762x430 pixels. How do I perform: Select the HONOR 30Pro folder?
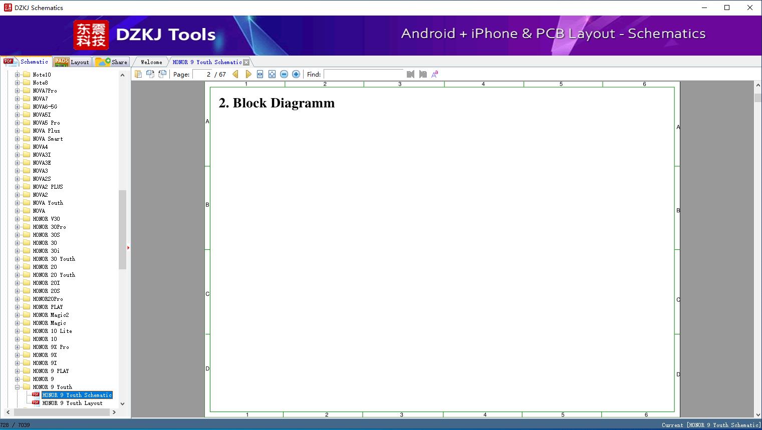(49, 227)
